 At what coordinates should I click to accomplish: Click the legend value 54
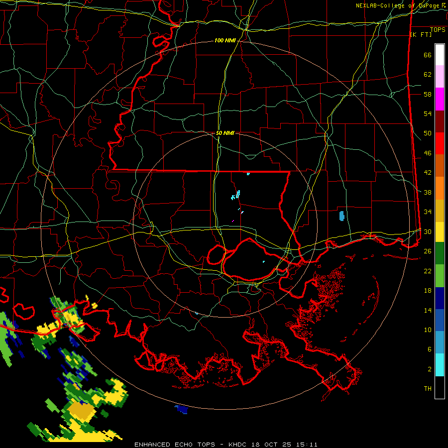(x=428, y=113)
